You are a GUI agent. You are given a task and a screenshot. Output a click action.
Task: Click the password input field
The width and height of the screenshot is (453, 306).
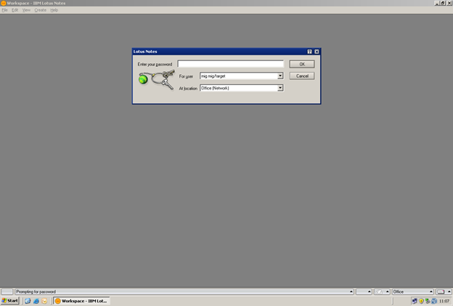click(x=231, y=64)
